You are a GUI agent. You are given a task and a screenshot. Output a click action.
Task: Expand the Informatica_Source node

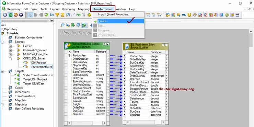click(10, 50)
